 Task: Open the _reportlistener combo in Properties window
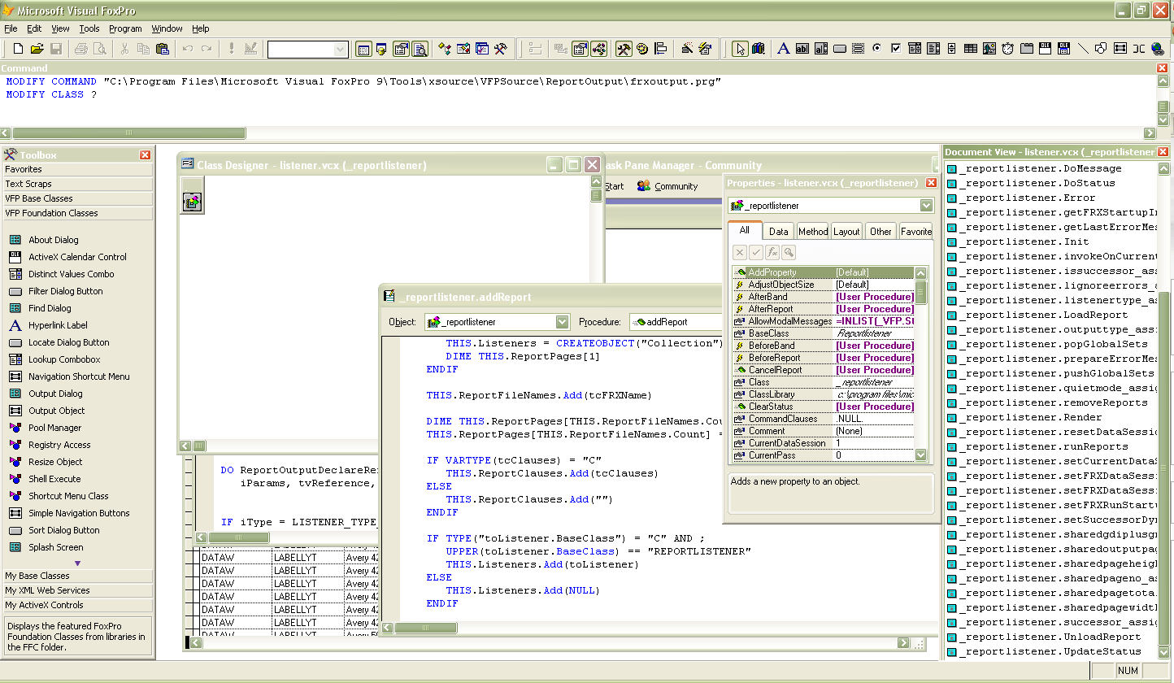pos(925,206)
